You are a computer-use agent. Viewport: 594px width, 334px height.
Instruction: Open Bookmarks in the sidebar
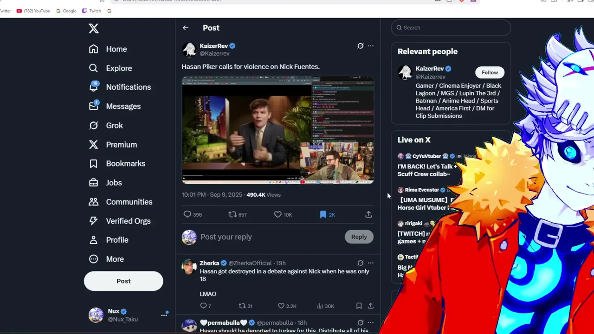[117, 164]
